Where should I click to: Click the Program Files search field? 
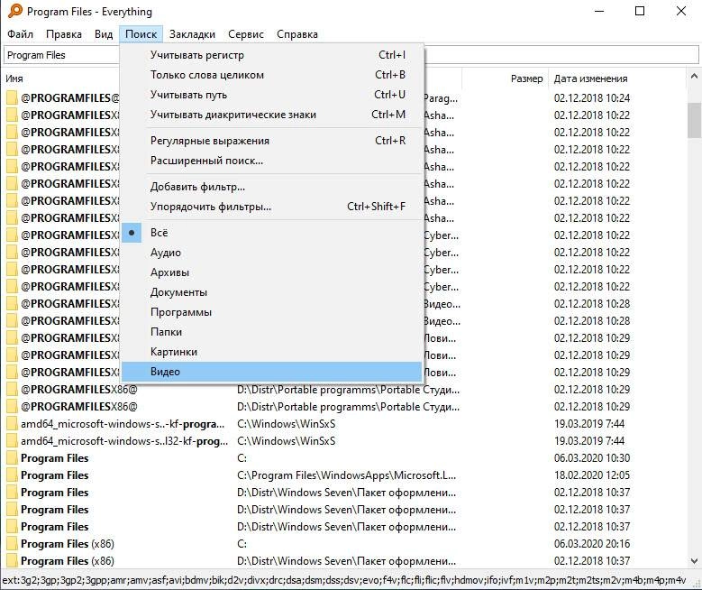tap(351, 55)
